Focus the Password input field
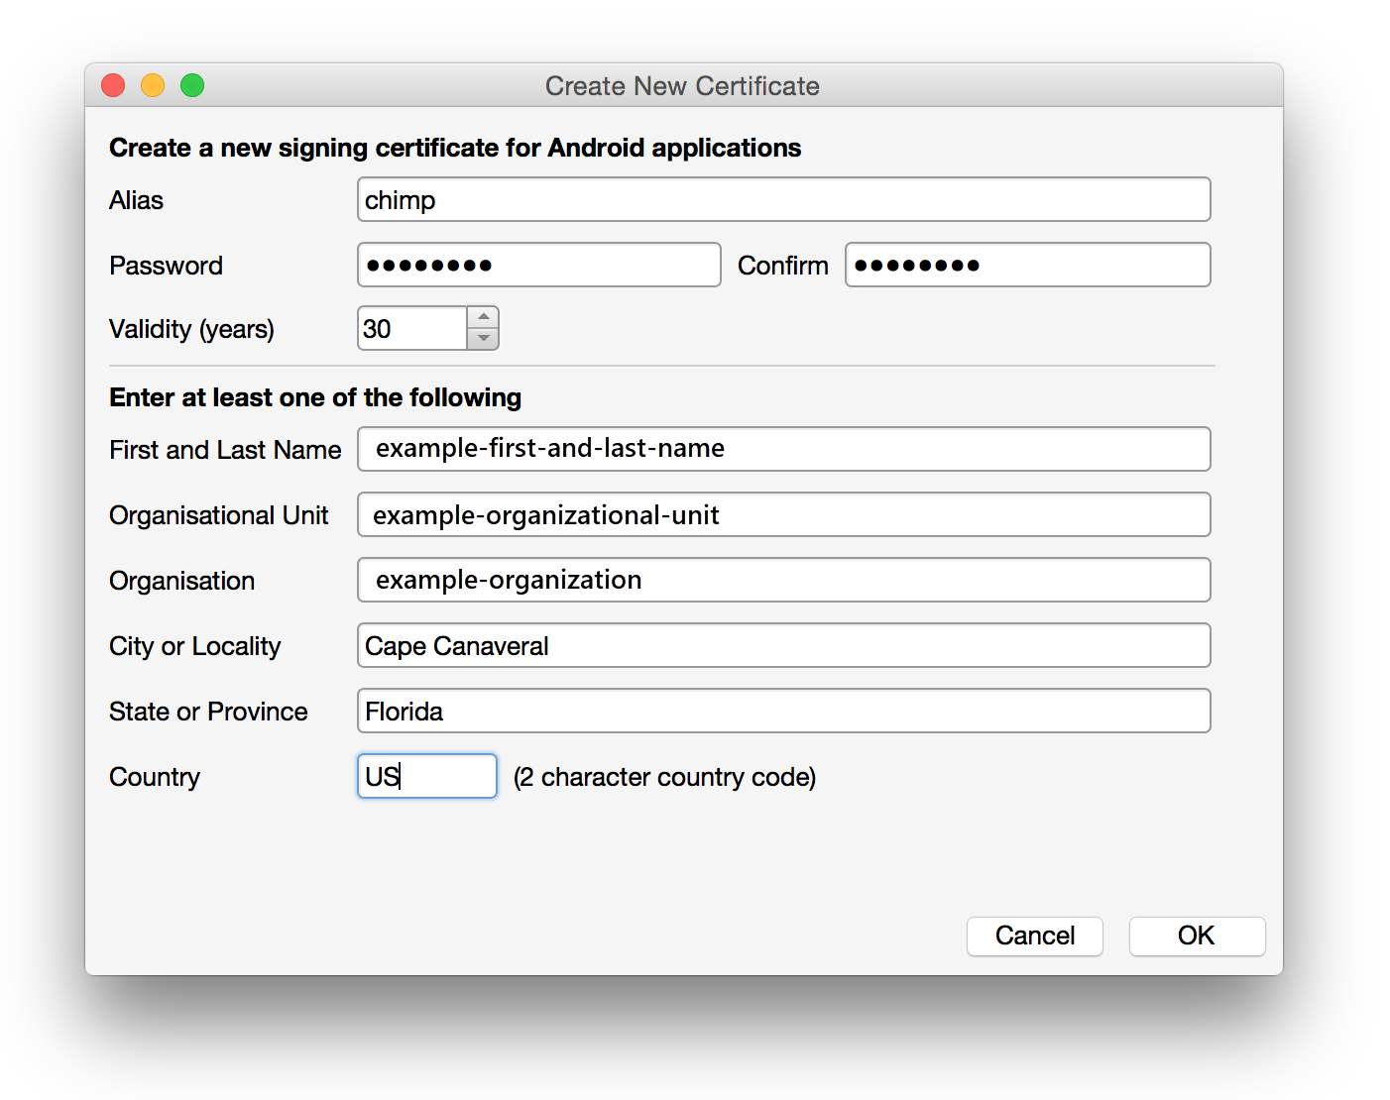 click(x=538, y=266)
